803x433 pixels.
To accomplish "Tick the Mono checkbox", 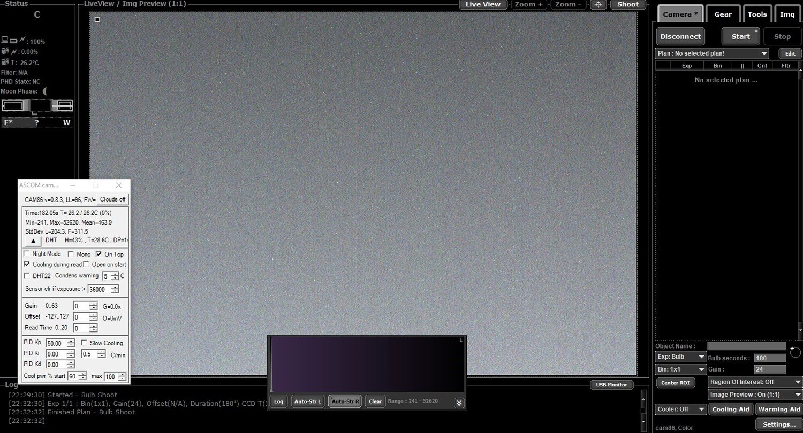I will [71, 254].
